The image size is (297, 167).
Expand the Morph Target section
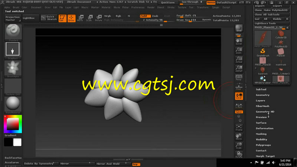265,156
